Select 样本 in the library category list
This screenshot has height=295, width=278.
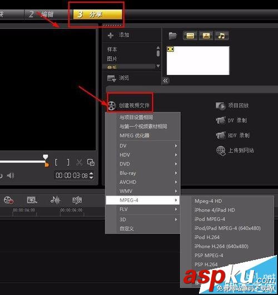pyautogui.click(x=112, y=49)
